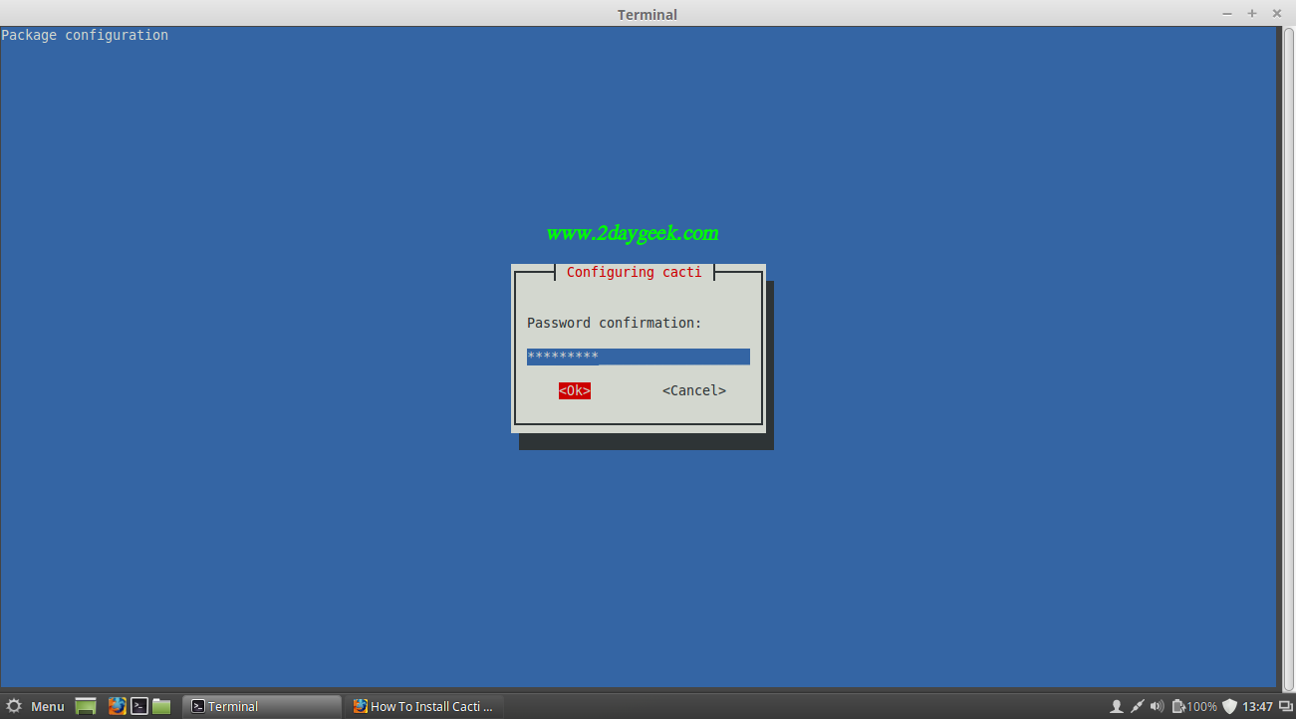Open the user account tray icon

click(x=1117, y=706)
